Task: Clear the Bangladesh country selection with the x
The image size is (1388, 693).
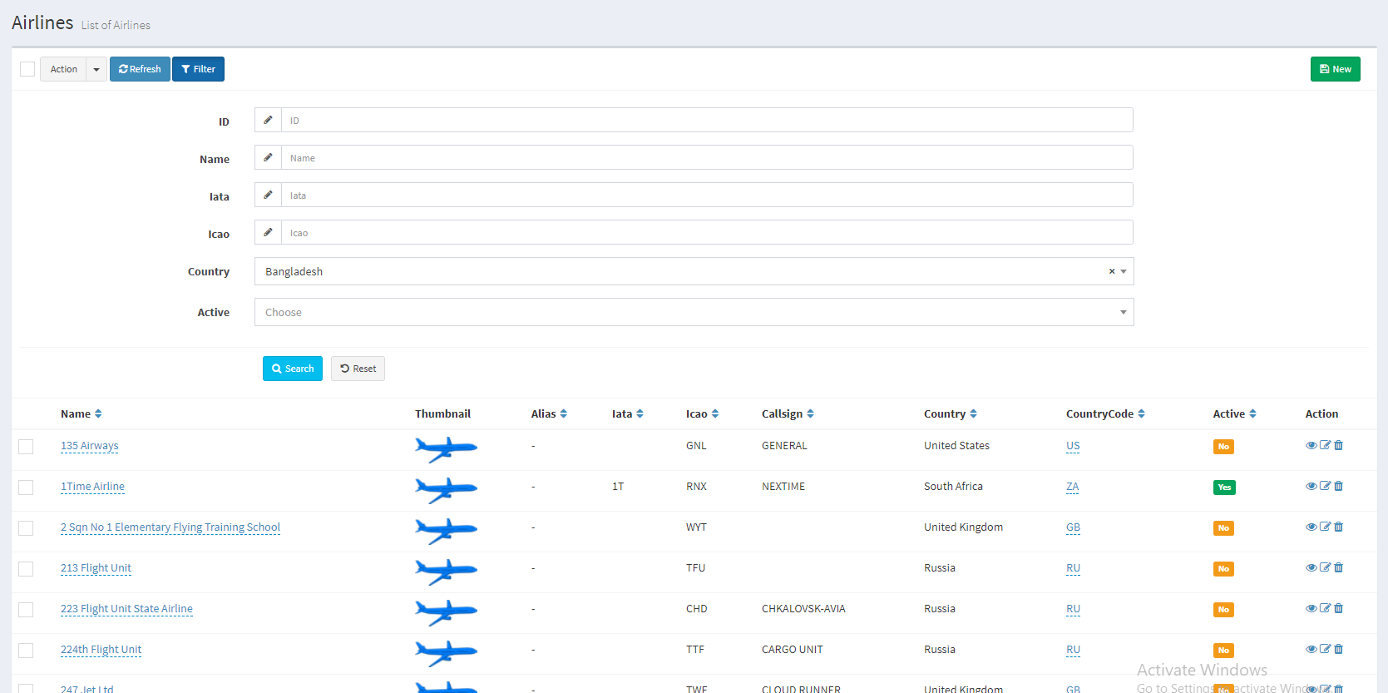Action: (x=1111, y=272)
